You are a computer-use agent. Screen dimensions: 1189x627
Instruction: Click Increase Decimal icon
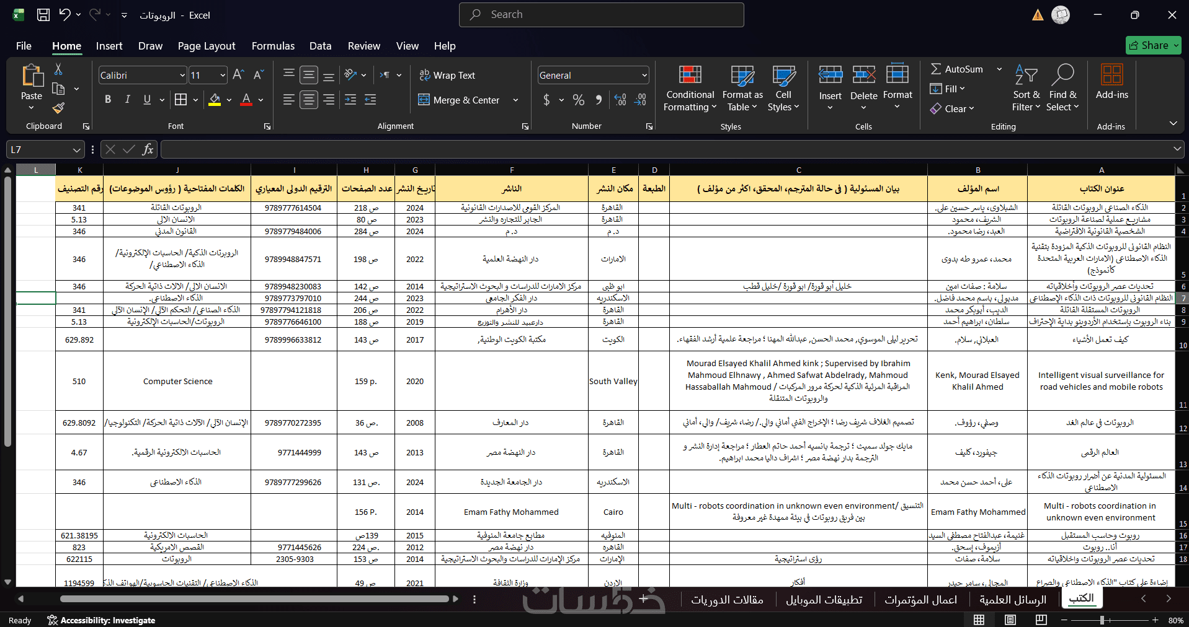tap(620, 100)
